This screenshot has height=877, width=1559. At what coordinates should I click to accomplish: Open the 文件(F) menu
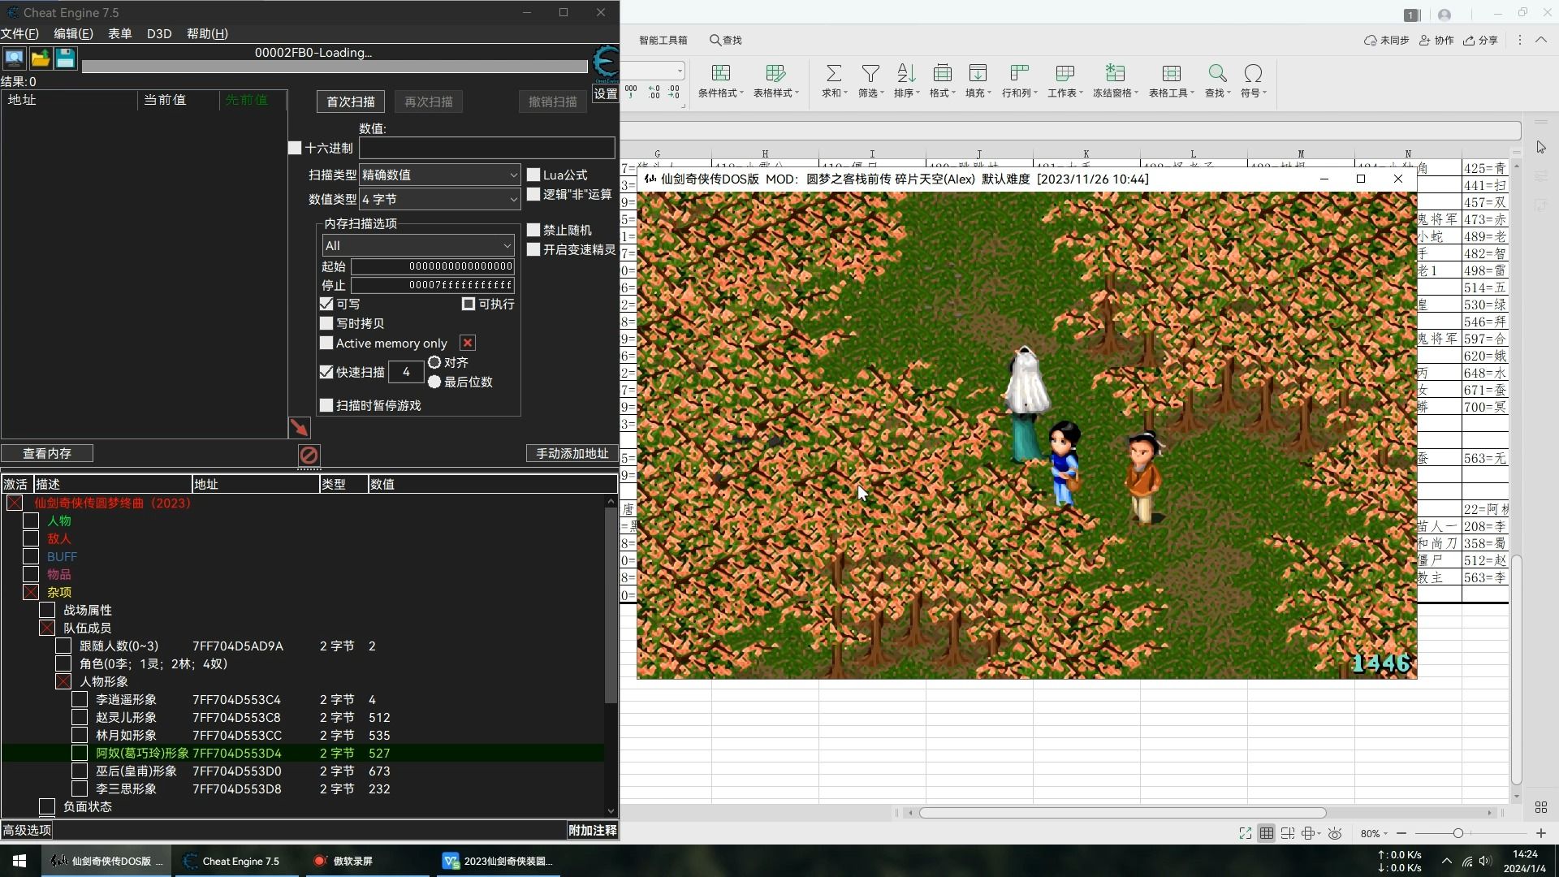coord(19,33)
